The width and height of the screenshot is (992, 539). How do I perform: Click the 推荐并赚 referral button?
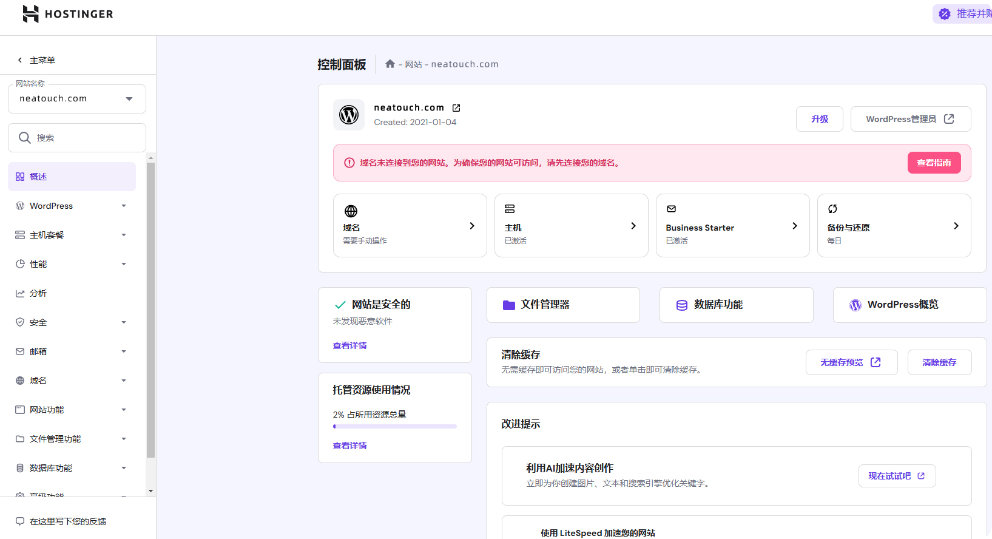pyautogui.click(x=963, y=13)
